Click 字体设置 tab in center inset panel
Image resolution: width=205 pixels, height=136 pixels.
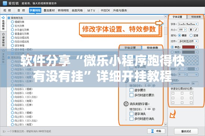pos(130,48)
